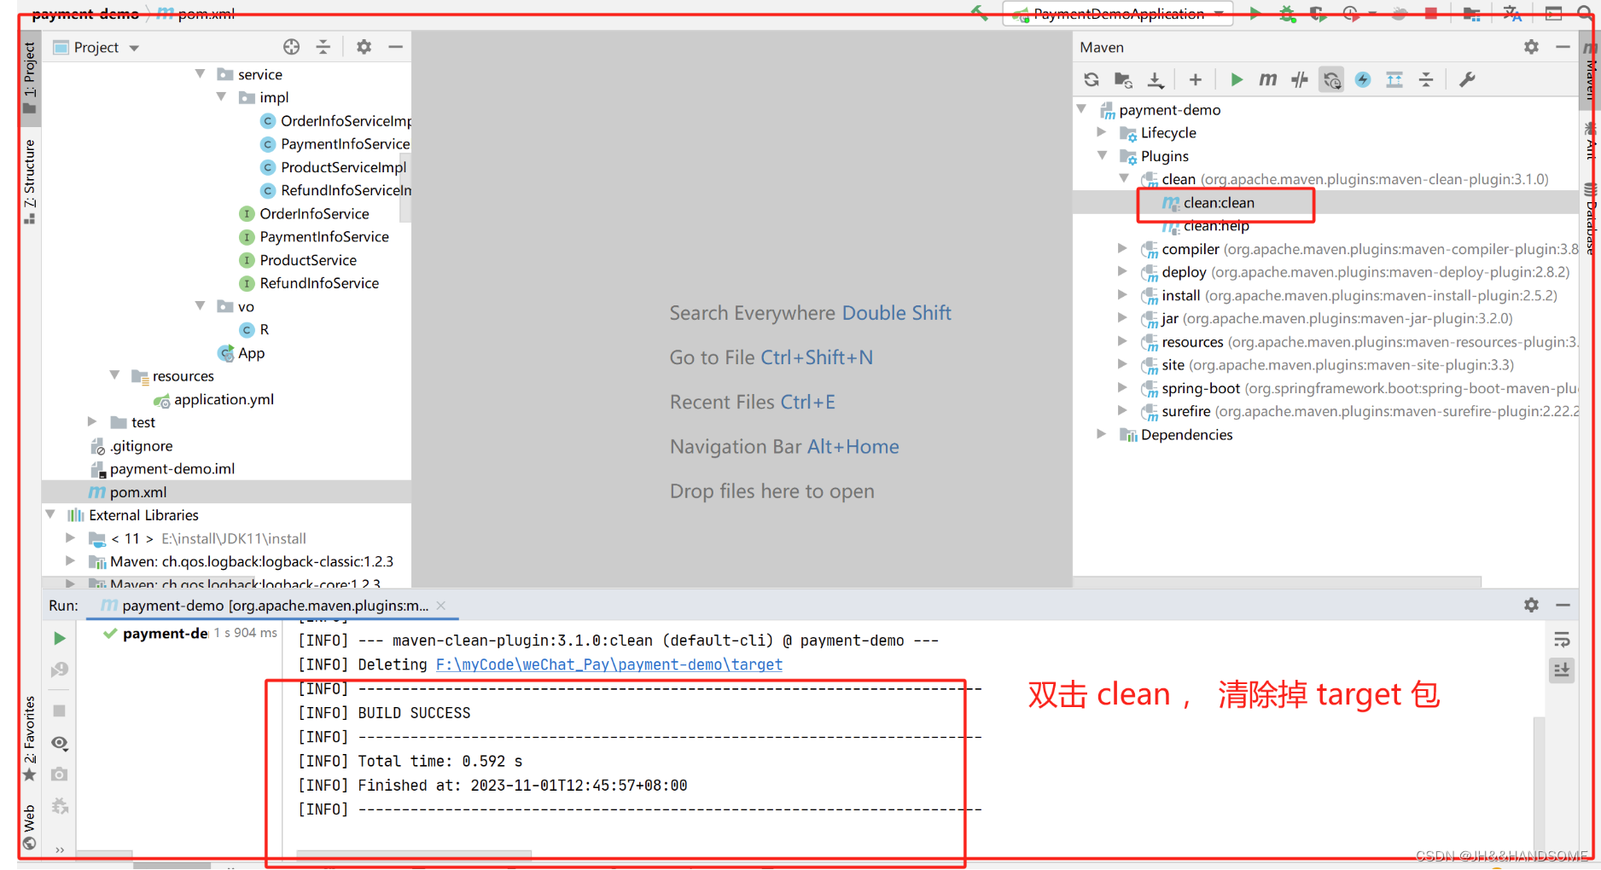Image resolution: width=1601 pixels, height=870 pixels.
Task: Click the Translate icon in the top toolbar
Action: [1512, 13]
